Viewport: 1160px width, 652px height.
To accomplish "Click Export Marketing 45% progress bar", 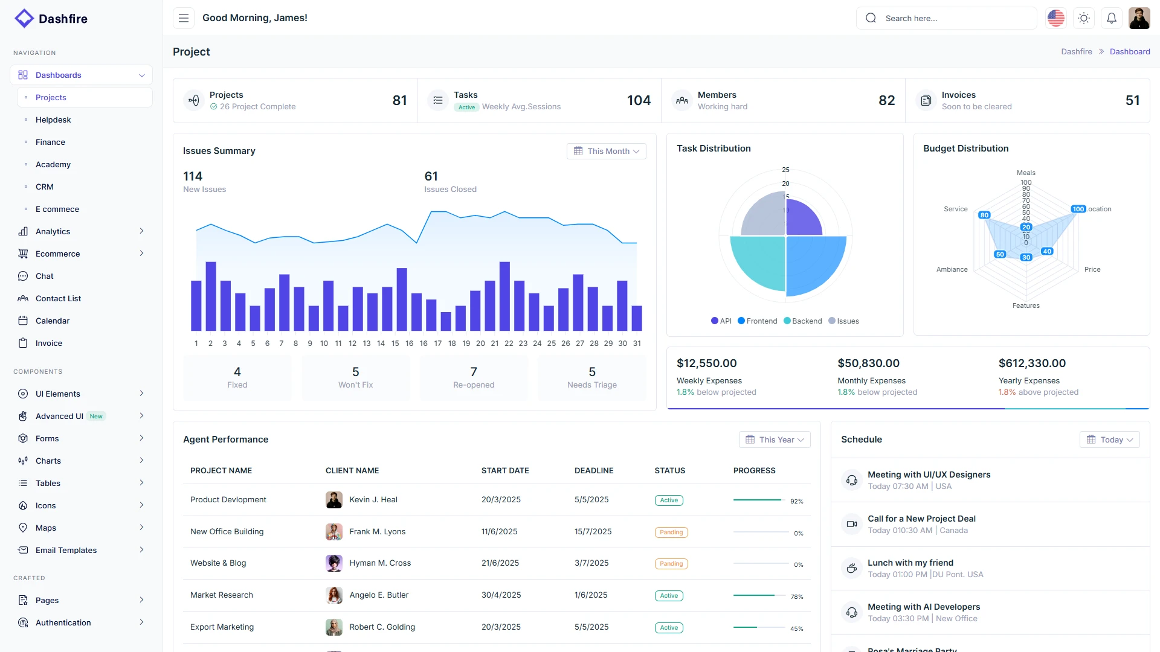I will point(761,627).
